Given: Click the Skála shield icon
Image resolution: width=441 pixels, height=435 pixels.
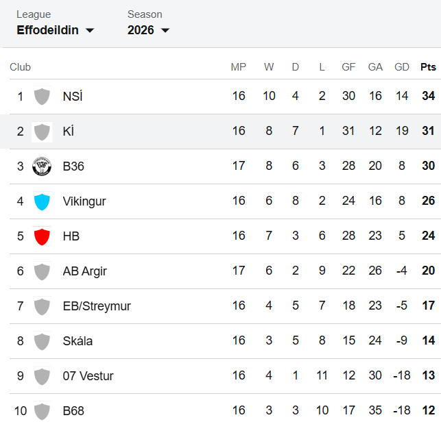Looking at the screenshot, I should click(x=42, y=341).
